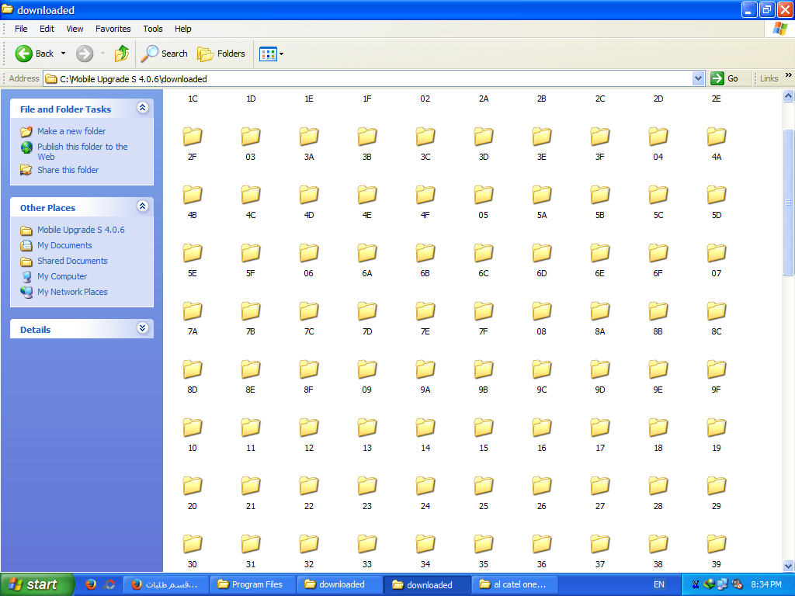Viewport: 795px width, 596px height.
Task: Open the File menu
Action: pos(21,29)
